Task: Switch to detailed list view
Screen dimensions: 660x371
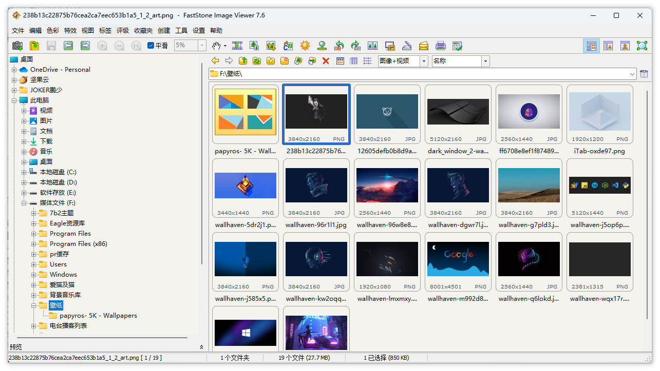Action: [353, 61]
